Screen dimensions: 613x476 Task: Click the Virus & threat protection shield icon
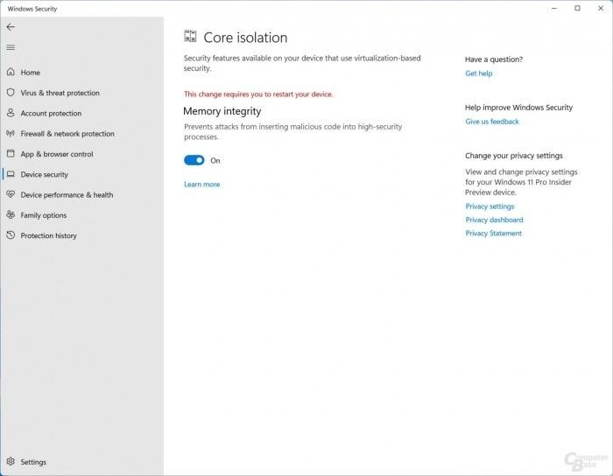coord(11,93)
